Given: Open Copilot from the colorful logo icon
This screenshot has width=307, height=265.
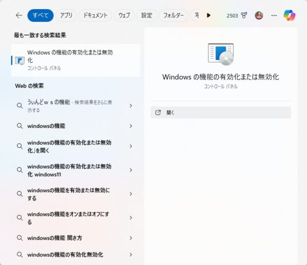Looking at the screenshot, I should pos(290,15).
